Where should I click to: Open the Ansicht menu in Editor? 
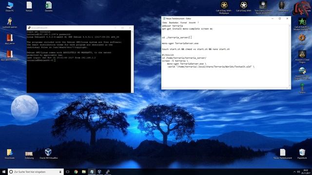click(192, 23)
